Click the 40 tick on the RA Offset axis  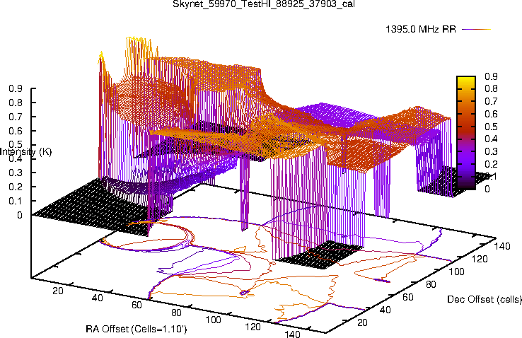[97, 298]
